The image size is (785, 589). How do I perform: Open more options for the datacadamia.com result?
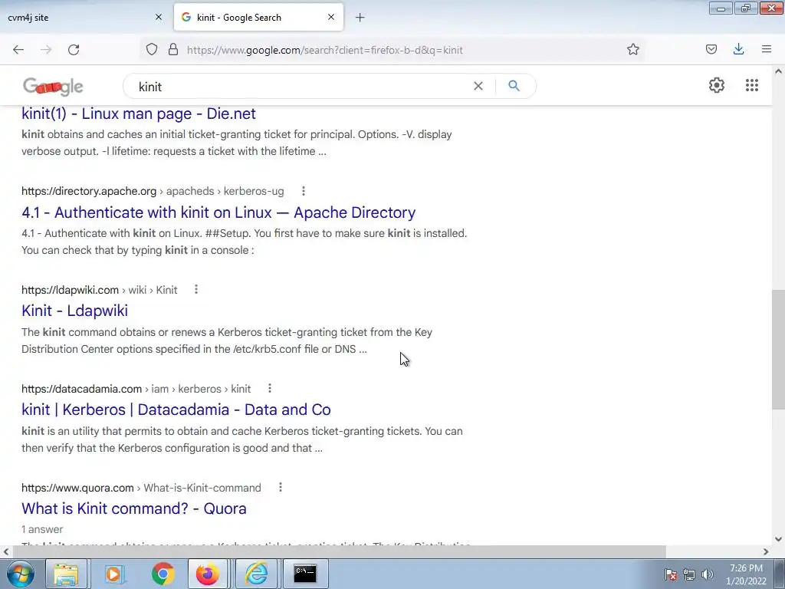(x=270, y=388)
